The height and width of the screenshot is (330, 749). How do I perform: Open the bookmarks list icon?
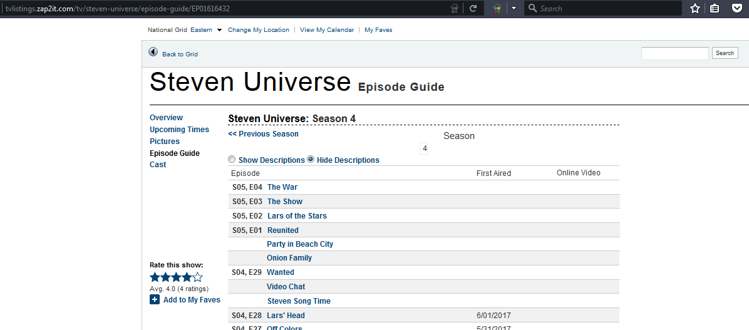tap(715, 8)
